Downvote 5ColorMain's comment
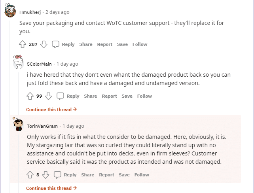Image resolution: width=254 pixels, height=193 pixels. [49, 96]
